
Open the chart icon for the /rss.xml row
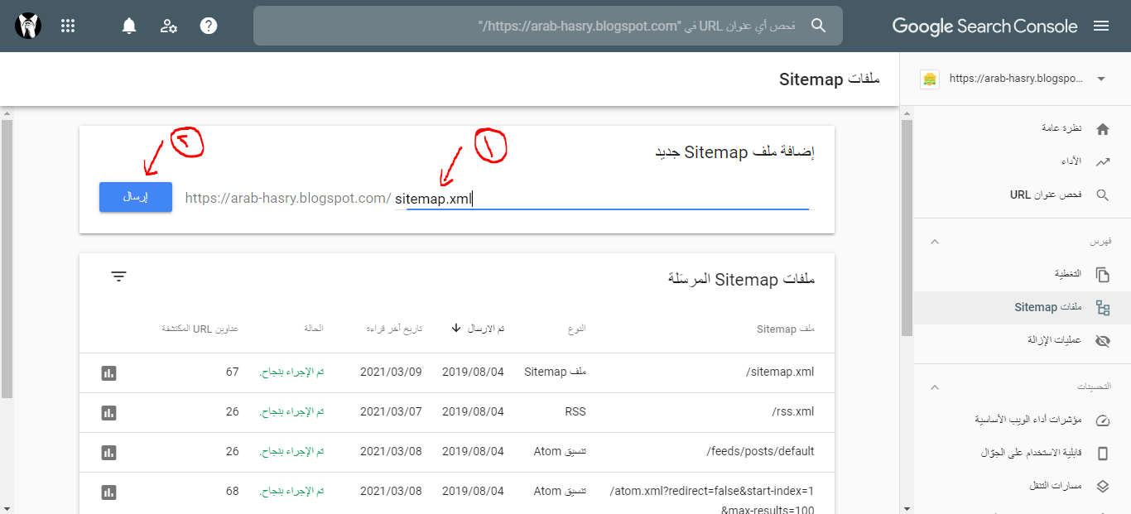click(108, 412)
